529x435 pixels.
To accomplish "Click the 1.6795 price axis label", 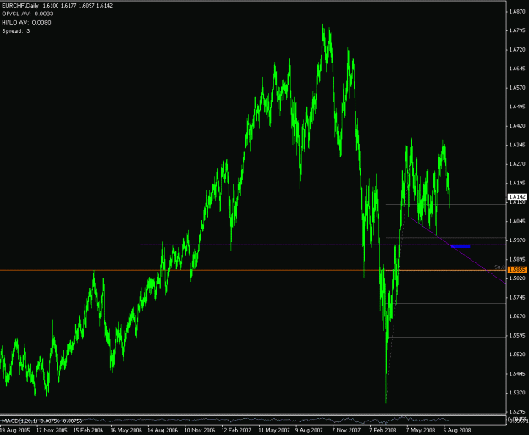I will coord(517,30).
